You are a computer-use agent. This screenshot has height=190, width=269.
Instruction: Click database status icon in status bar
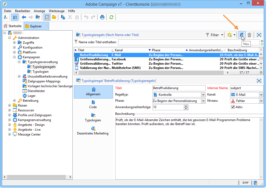(x=256, y=183)
